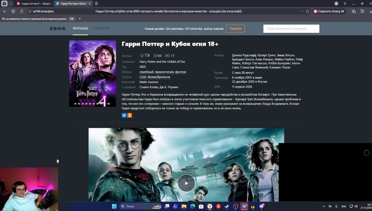This screenshot has width=372, height=211.
Task: Click the ZONA site logo
Action: [x=57, y=28]
